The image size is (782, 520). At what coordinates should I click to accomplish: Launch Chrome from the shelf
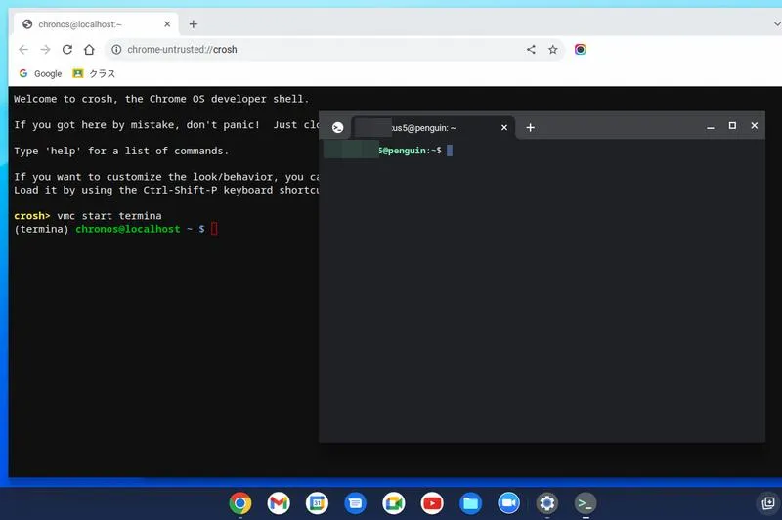tap(240, 503)
